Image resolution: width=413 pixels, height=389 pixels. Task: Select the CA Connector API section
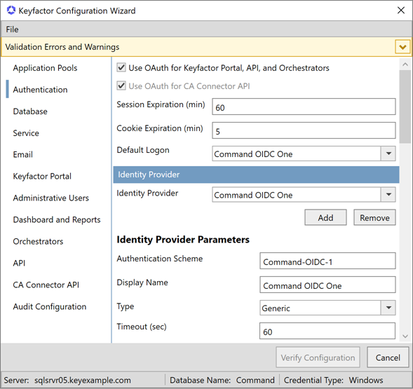click(46, 285)
